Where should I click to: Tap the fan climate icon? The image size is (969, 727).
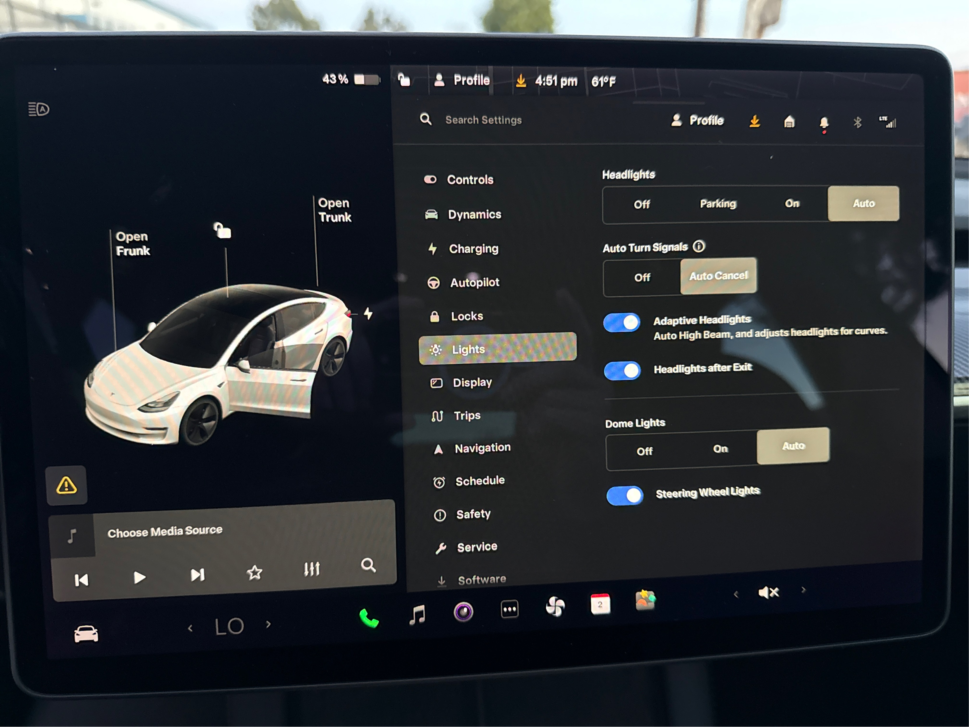[x=555, y=607]
